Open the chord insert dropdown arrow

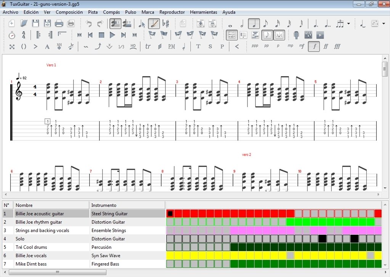coord(384,24)
